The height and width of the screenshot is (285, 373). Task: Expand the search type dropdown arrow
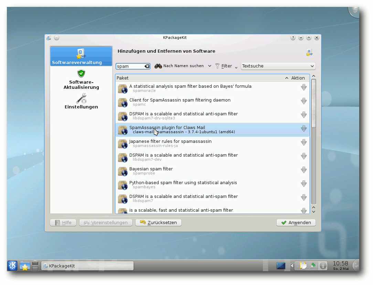click(x=210, y=66)
